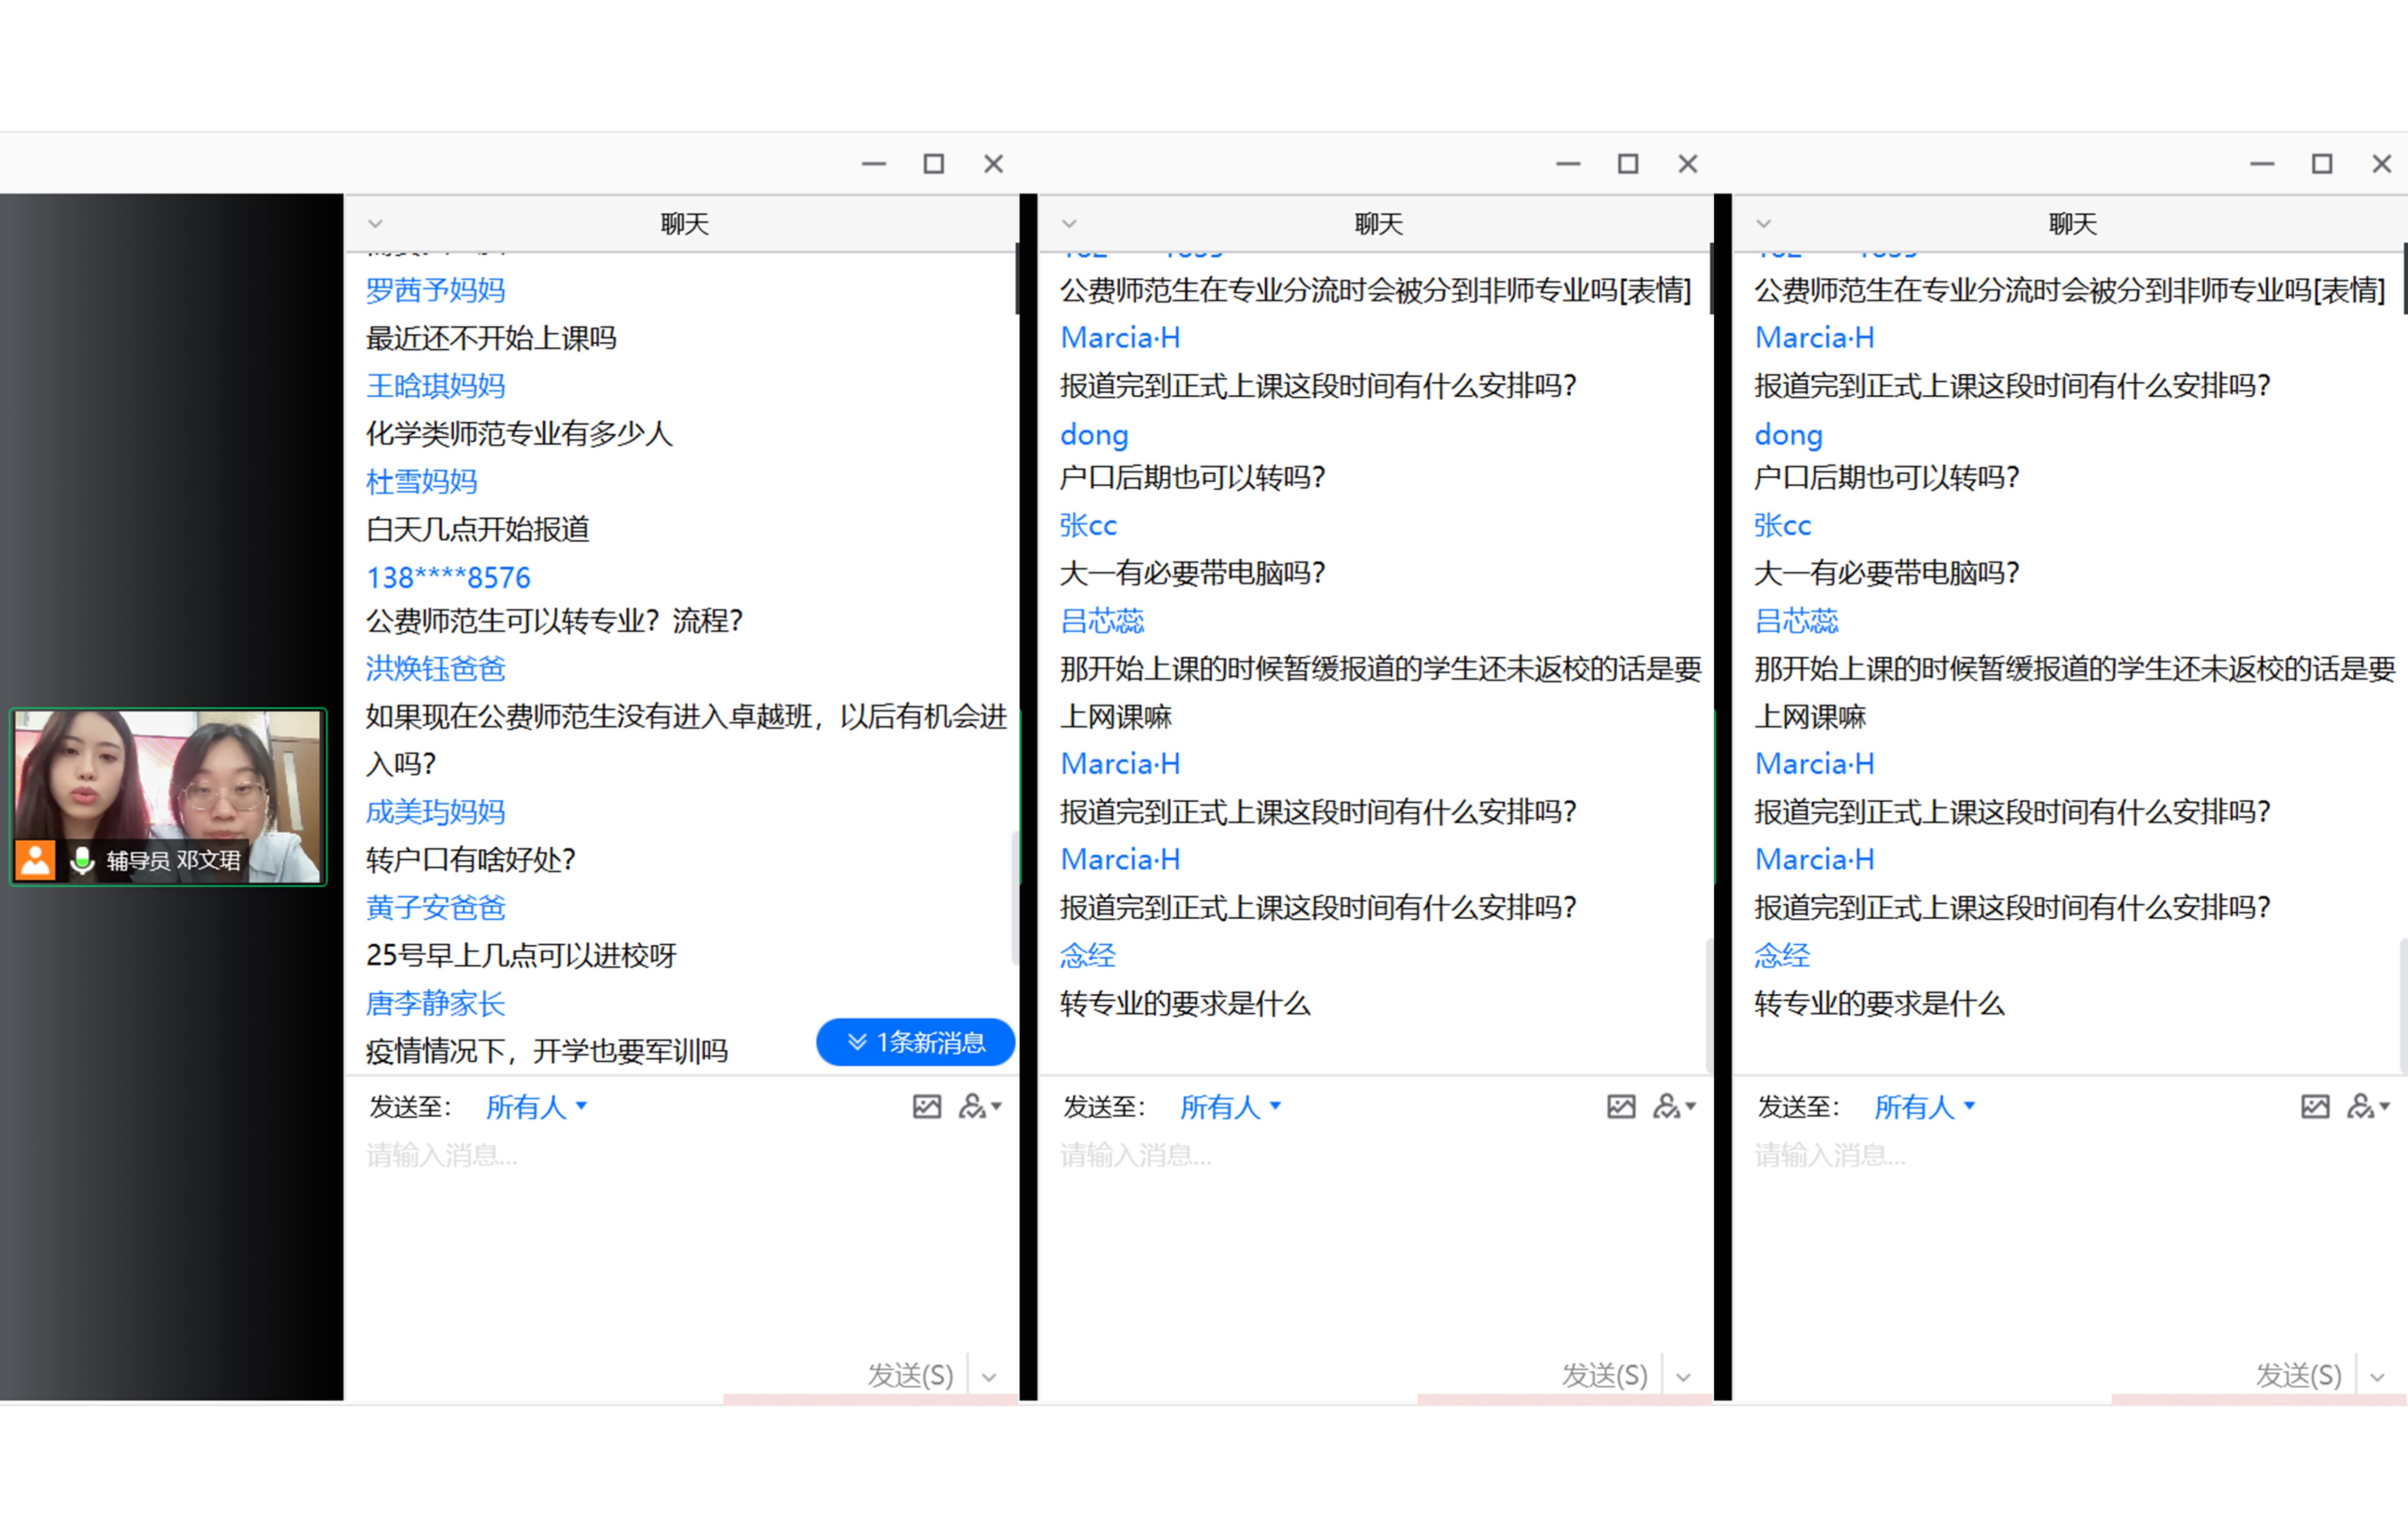
Task: Click sender name 念经 in middle chat
Action: pos(1087,956)
